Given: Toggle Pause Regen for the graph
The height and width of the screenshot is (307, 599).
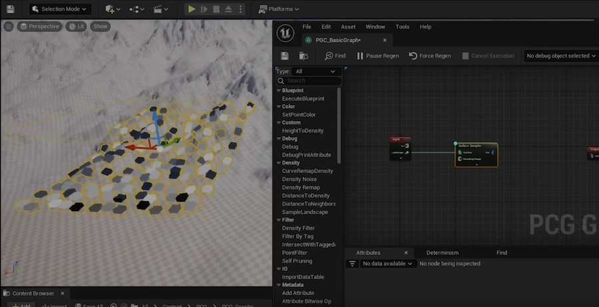Looking at the screenshot, I should click(377, 56).
